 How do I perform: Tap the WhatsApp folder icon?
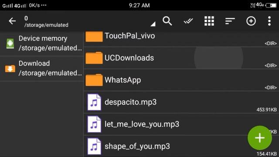coord(94,80)
